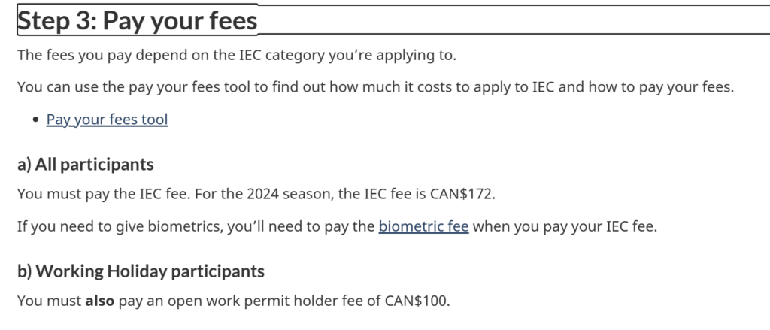Image resolution: width=770 pixels, height=330 pixels.
Task: Click the text "when you pay your IEC fee"
Action: coord(564,226)
